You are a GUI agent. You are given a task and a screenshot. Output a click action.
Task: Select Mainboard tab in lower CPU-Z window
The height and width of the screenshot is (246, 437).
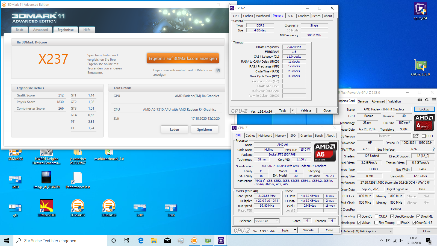pyautogui.click(x=265, y=136)
